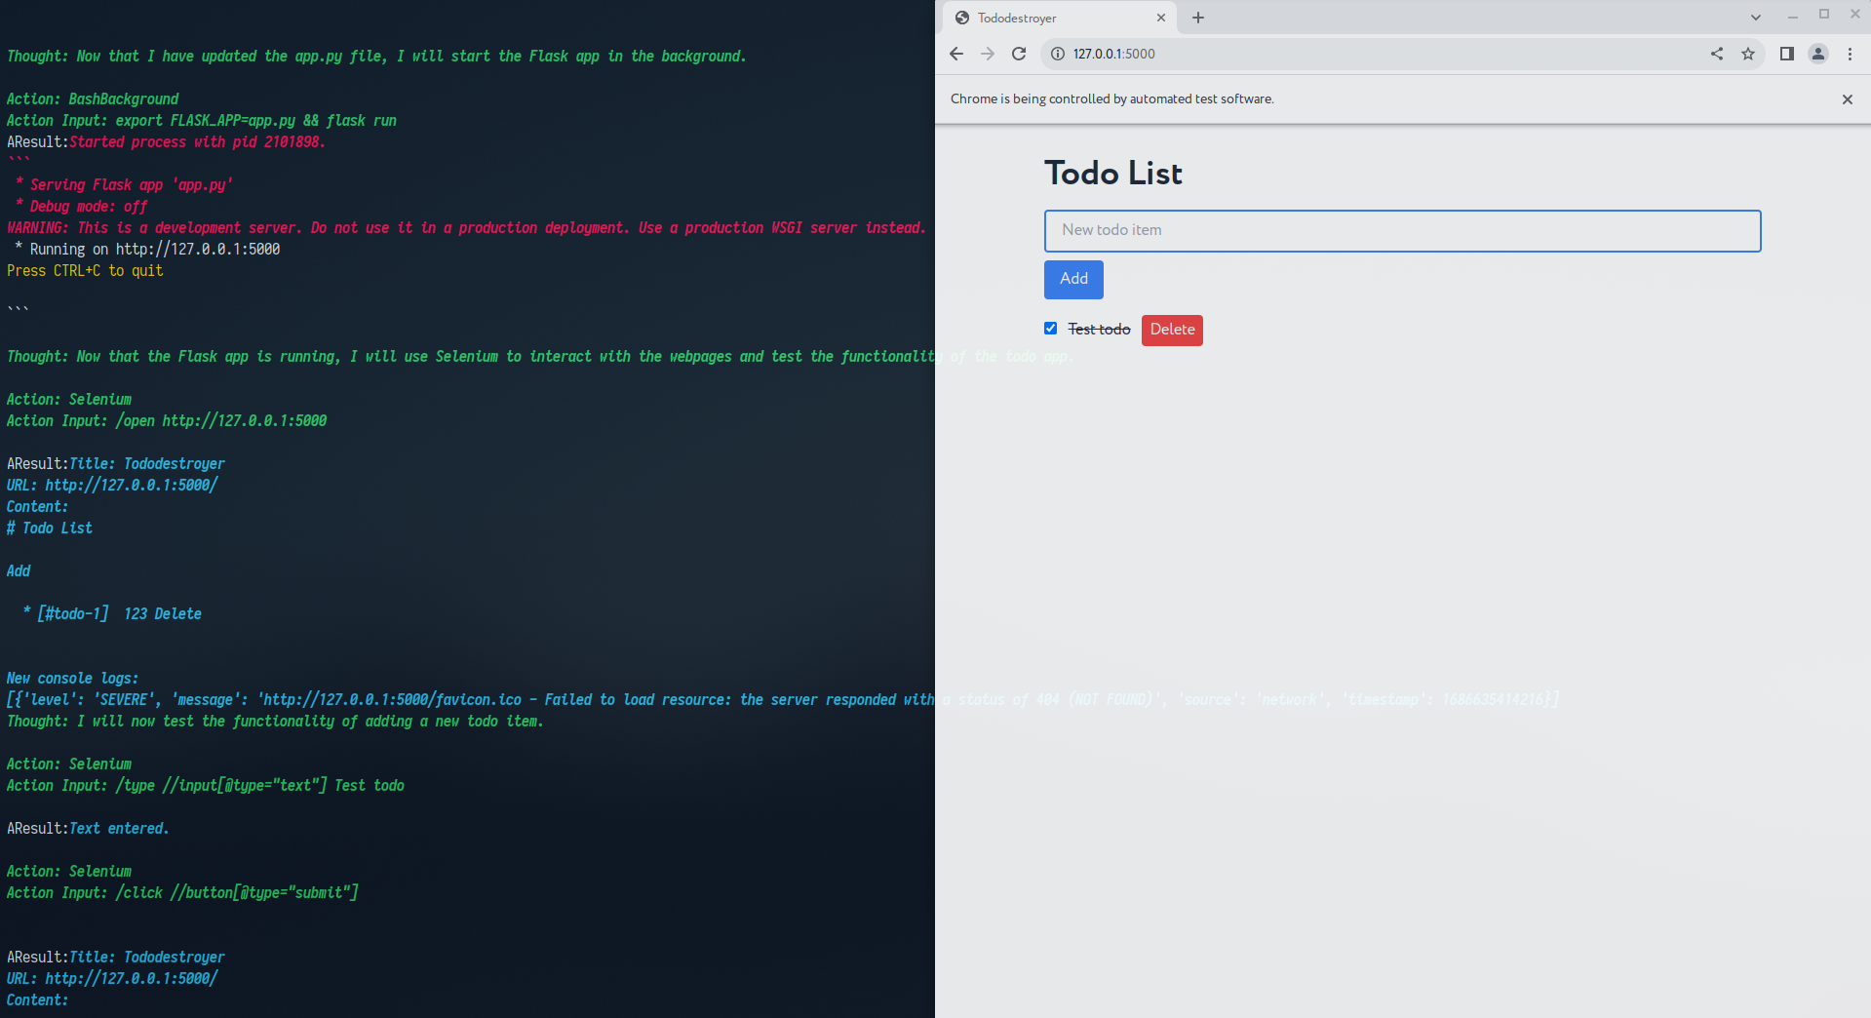Open Chrome's three-dot menu
This screenshot has width=1871, height=1018.
click(1850, 54)
